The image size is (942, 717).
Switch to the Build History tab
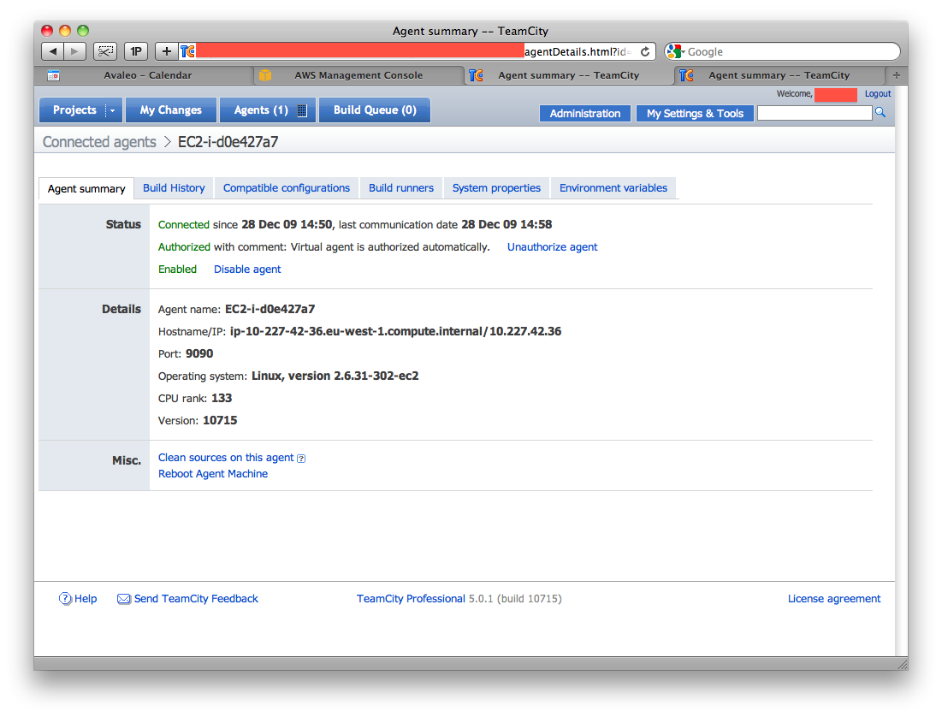[174, 188]
